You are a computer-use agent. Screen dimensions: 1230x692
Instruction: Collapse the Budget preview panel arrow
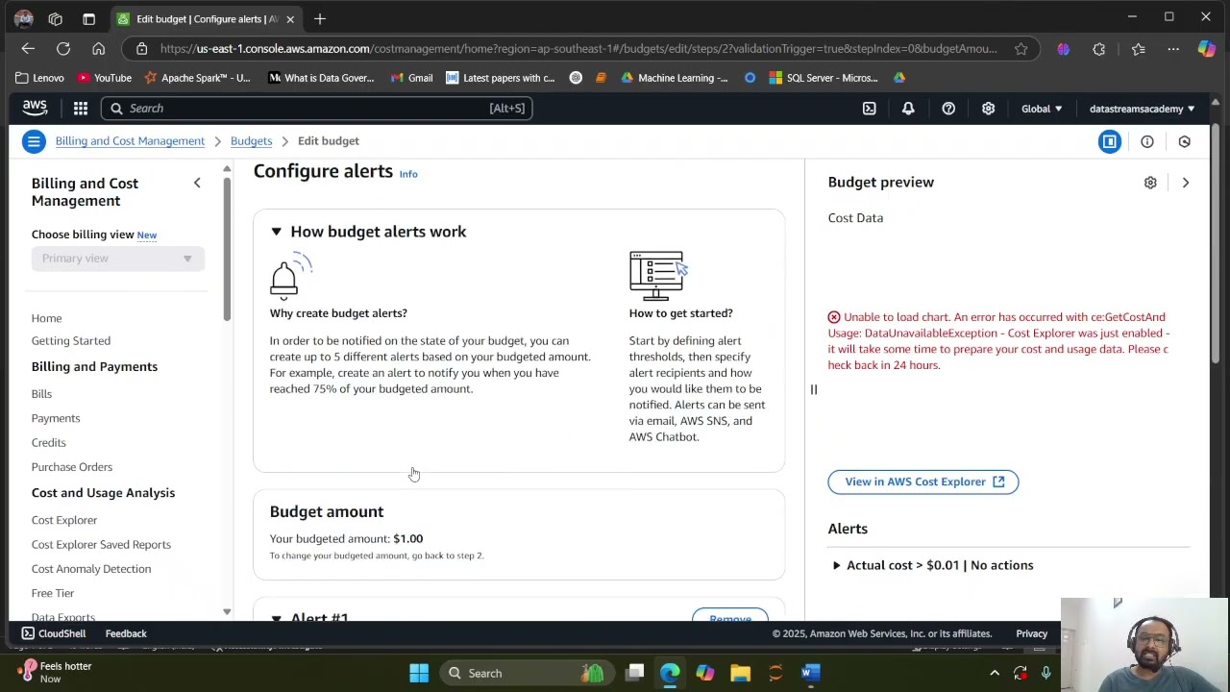click(1185, 183)
